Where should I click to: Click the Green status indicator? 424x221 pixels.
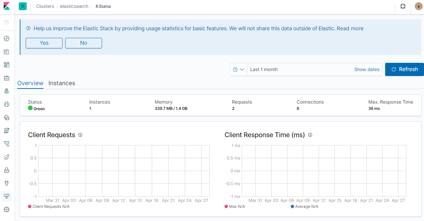[x=37, y=108]
